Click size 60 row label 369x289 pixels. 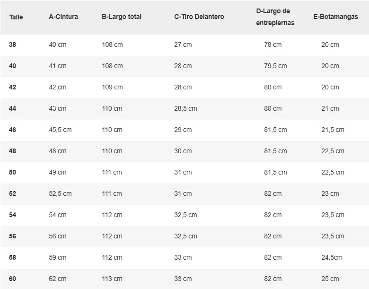(12, 279)
